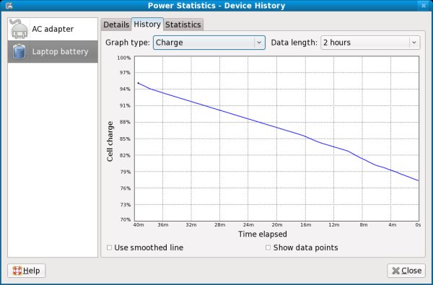The height and width of the screenshot is (285, 433).
Task: Click the 40m x-axis label
Action: pyautogui.click(x=139, y=225)
